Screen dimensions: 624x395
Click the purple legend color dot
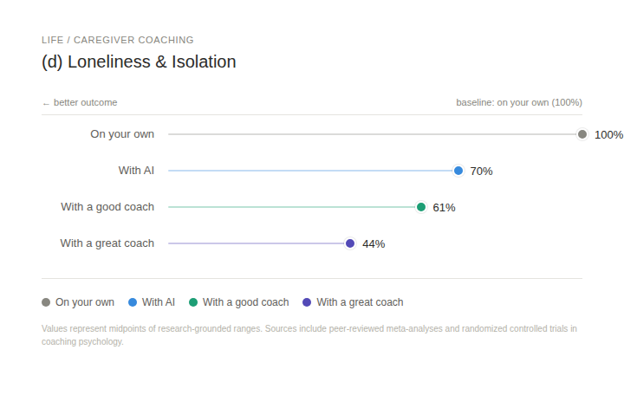point(307,302)
